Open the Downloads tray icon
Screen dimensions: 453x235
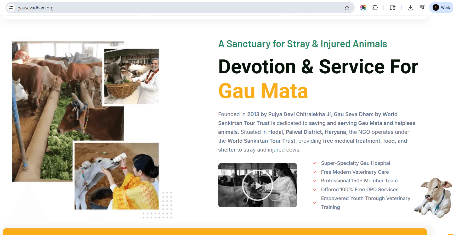410,8
